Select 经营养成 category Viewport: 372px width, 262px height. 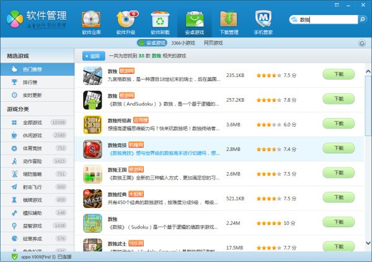[37, 238]
